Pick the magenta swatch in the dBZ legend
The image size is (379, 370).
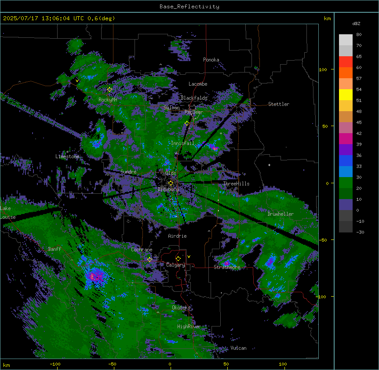(346, 138)
